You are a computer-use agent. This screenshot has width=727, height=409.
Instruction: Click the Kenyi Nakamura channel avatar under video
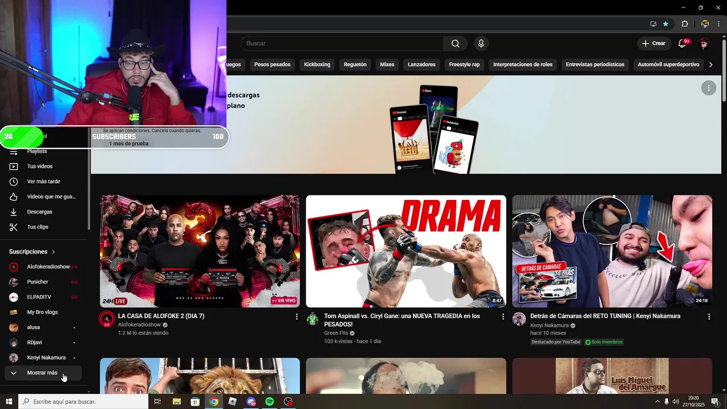point(519,319)
